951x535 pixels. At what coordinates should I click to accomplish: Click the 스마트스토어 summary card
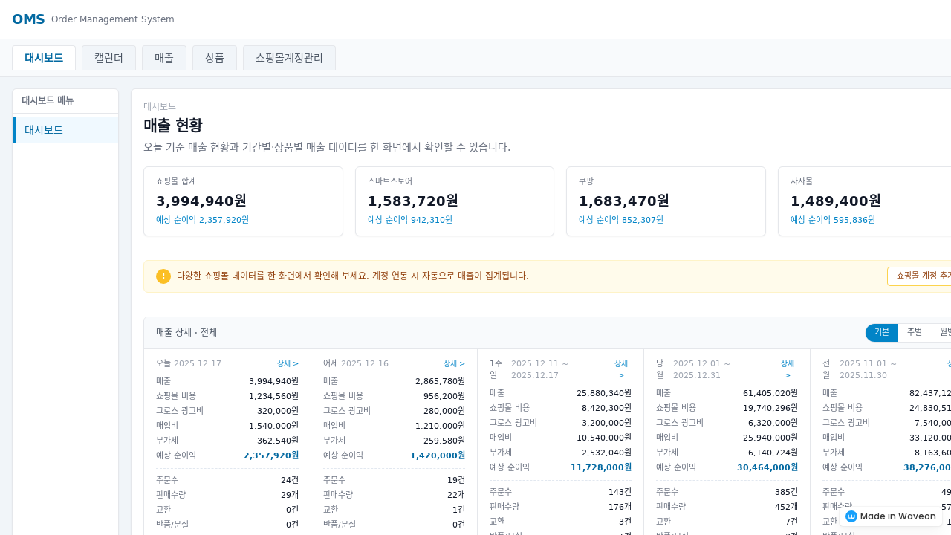tap(454, 201)
